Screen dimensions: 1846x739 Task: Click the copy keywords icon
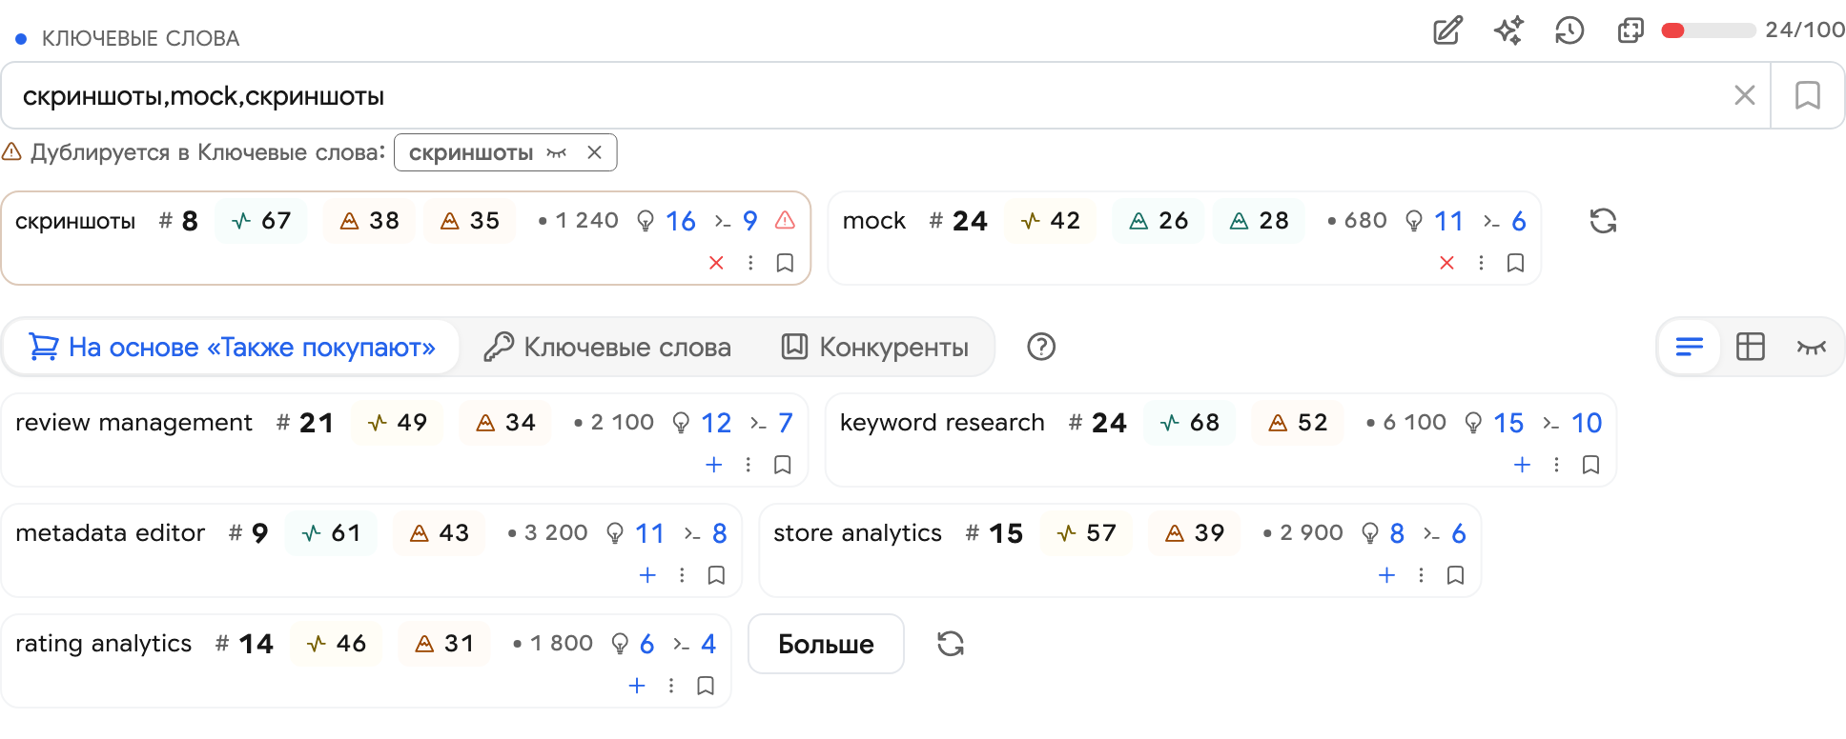point(1631,30)
